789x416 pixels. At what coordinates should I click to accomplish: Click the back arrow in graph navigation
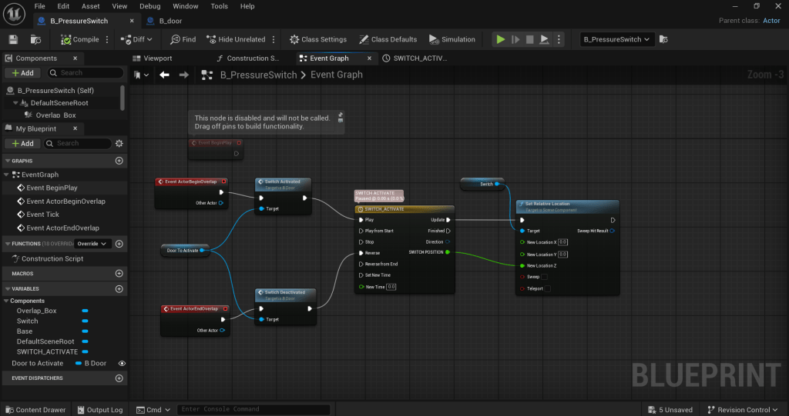click(164, 75)
